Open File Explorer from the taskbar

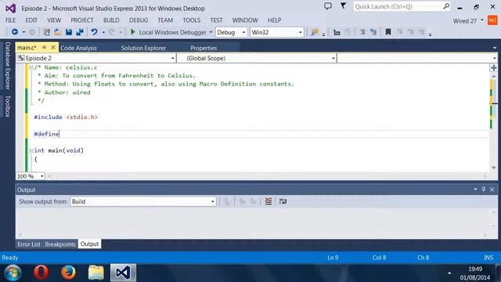[x=96, y=273]
